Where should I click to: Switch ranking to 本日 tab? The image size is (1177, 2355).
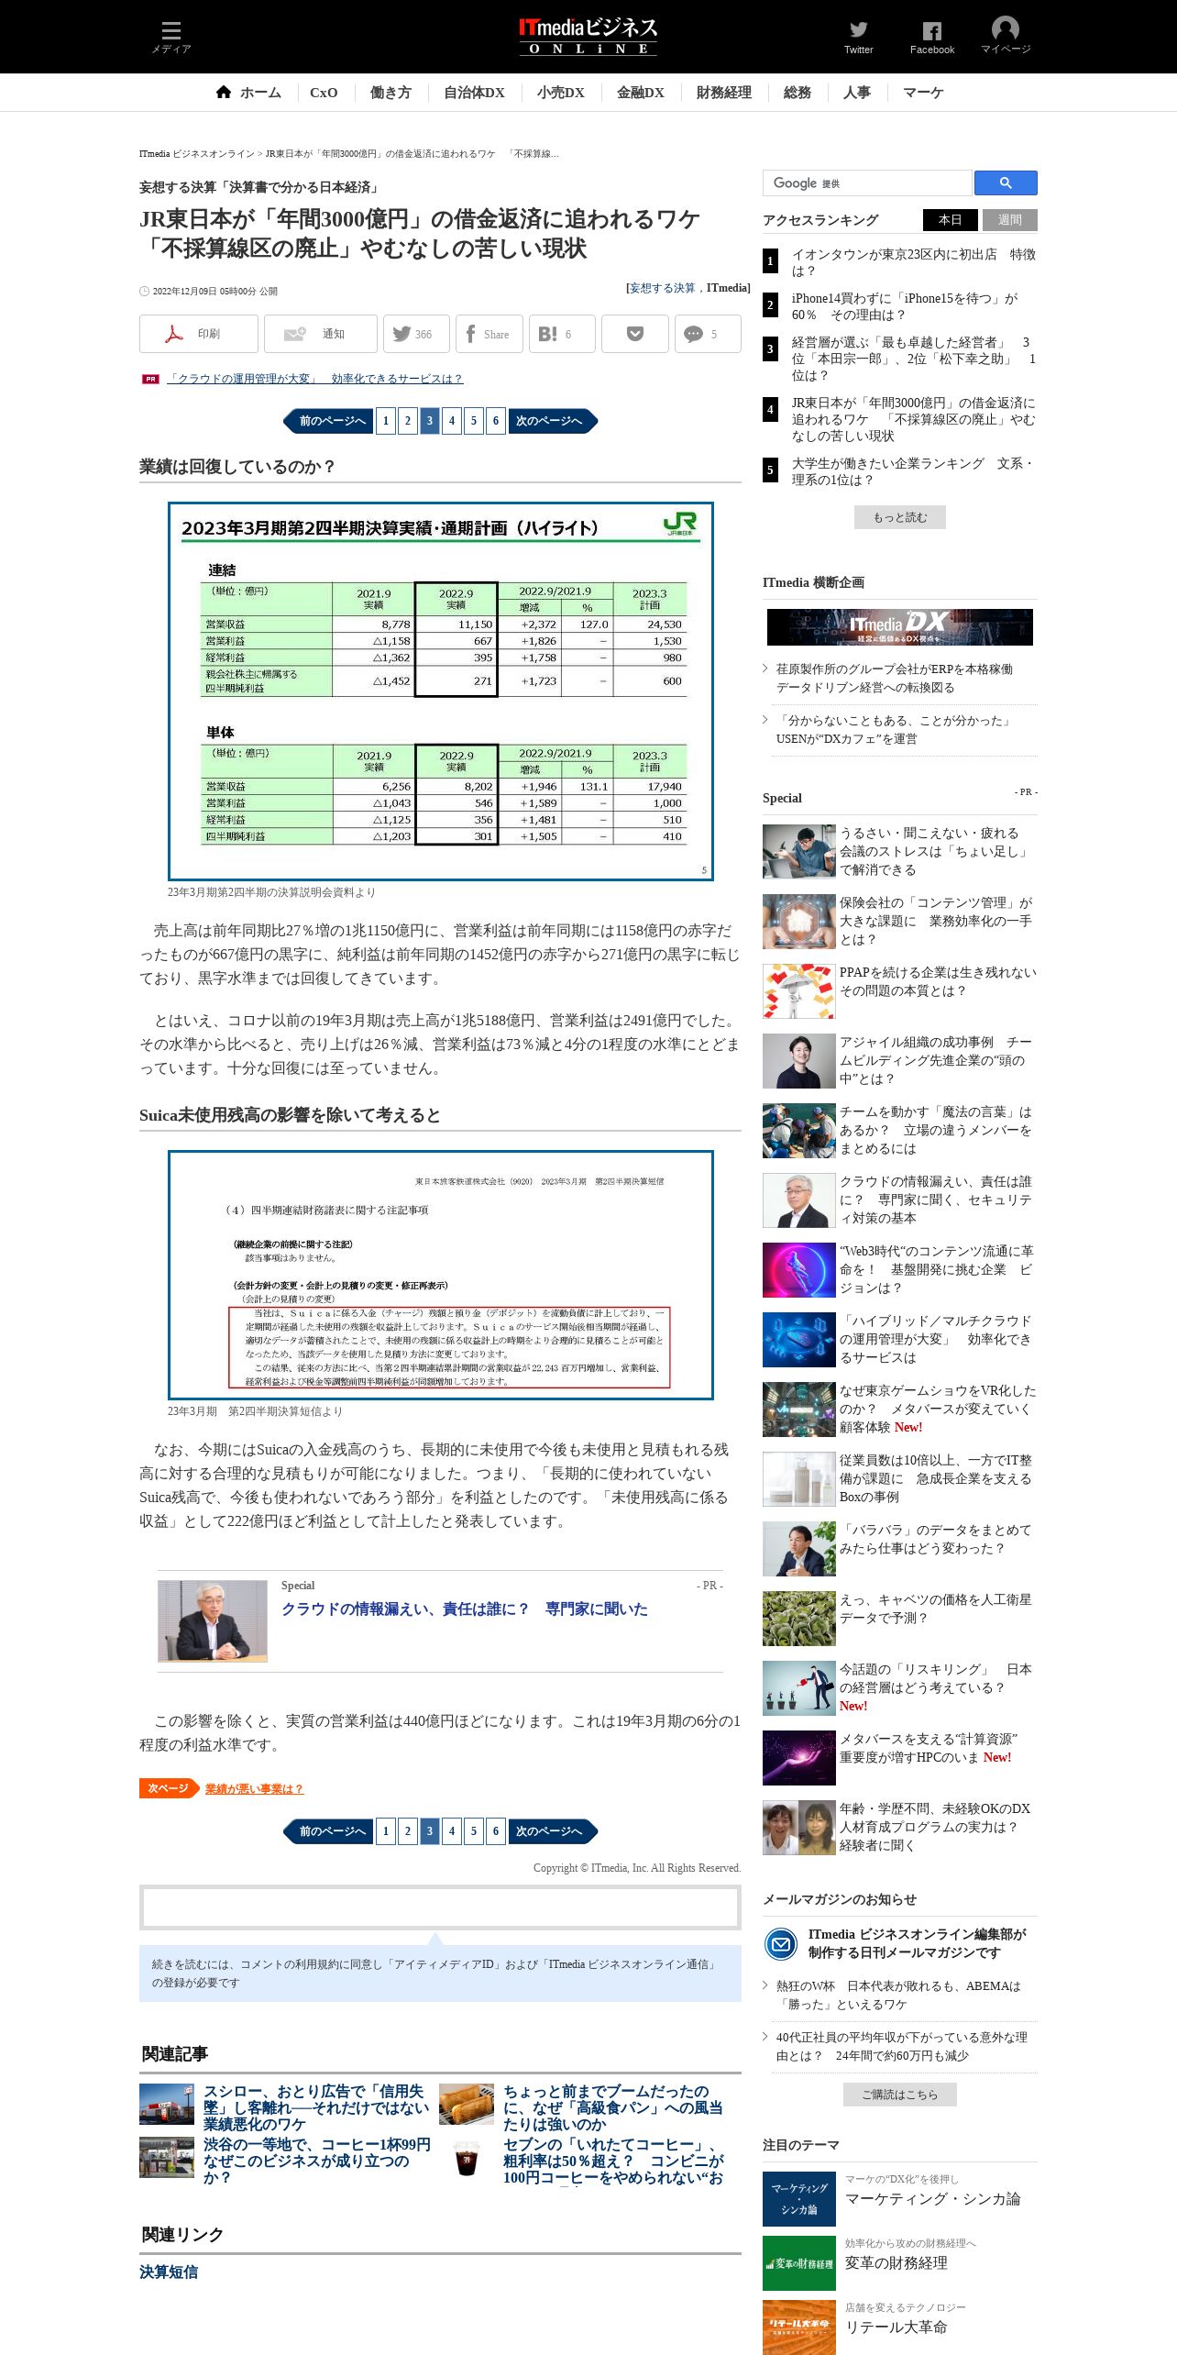(x=950, y=220)
